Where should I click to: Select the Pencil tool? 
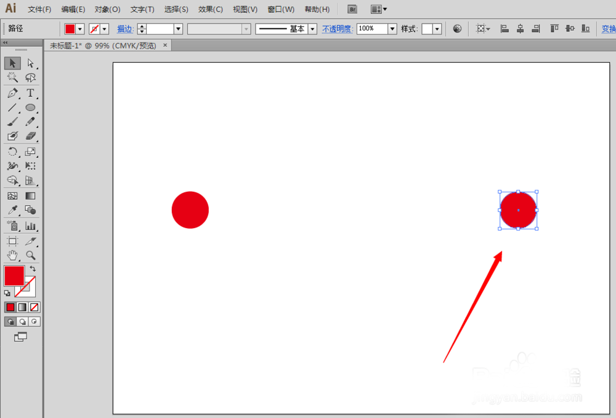(x=30, y=121)
